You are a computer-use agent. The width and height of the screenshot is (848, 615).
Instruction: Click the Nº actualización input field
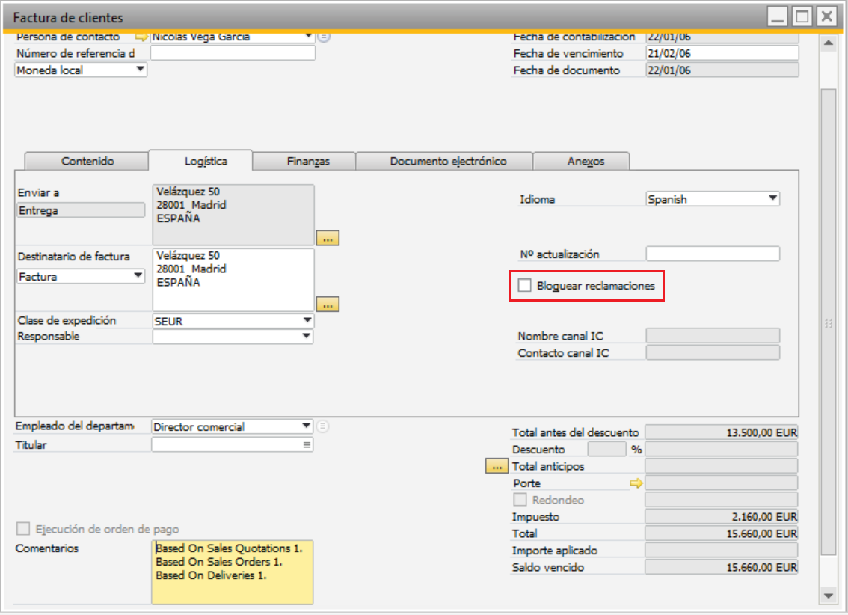(712, 254)
